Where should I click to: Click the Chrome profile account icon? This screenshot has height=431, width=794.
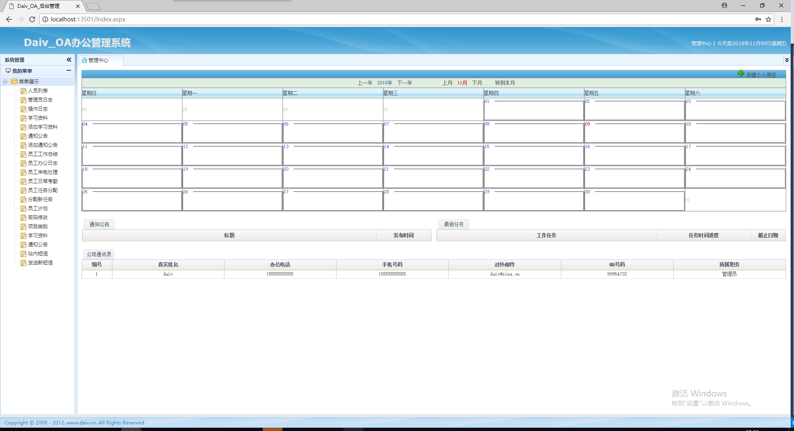[x=724, y=5]
